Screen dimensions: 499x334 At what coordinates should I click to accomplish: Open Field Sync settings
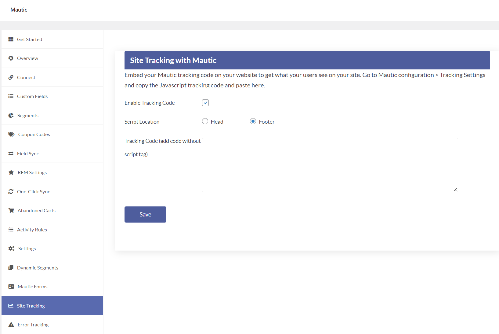click(52, 153)
